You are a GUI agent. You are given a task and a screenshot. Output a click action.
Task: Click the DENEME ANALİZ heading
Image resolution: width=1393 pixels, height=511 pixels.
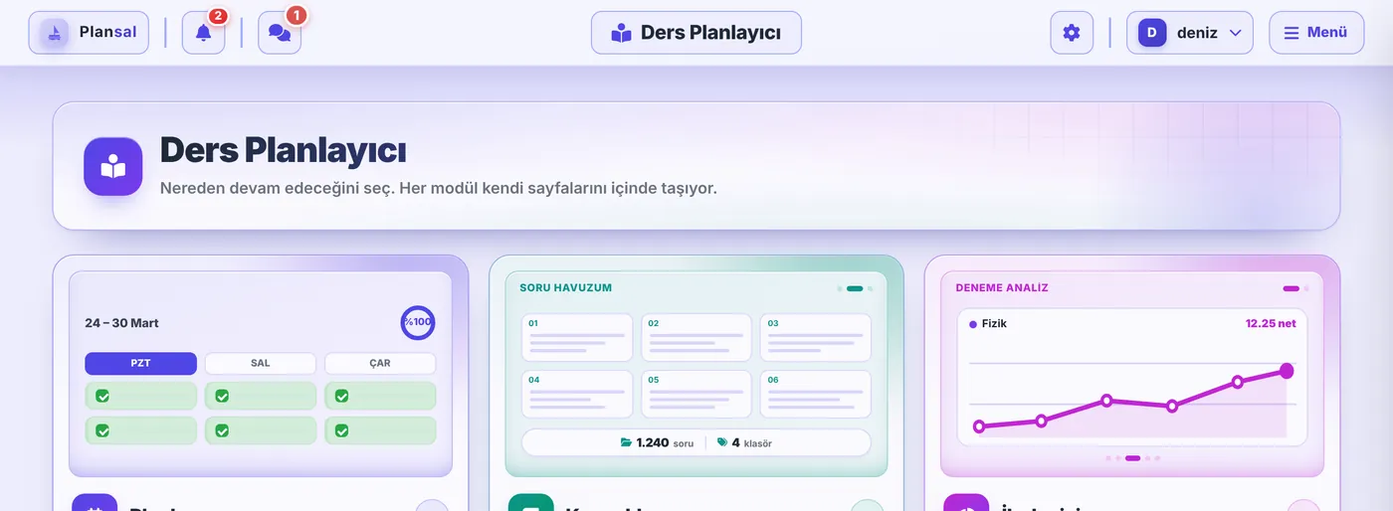[1002, 288]
